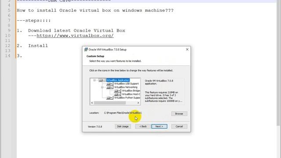Select the VirtualBox Application tree label
The width and height of the screenshot is (281, 158).
pos(118,80)
